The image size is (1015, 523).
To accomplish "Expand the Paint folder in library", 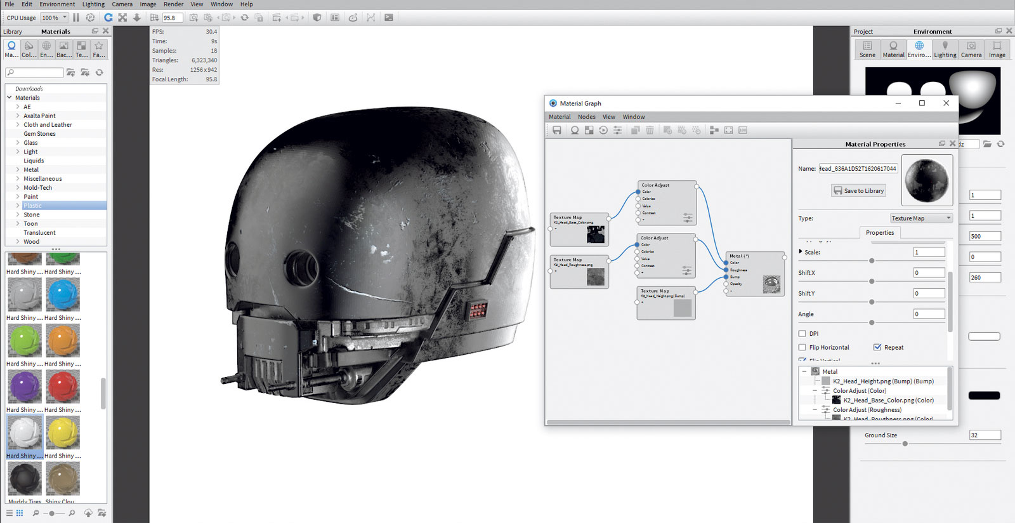I will coord(18,197).
